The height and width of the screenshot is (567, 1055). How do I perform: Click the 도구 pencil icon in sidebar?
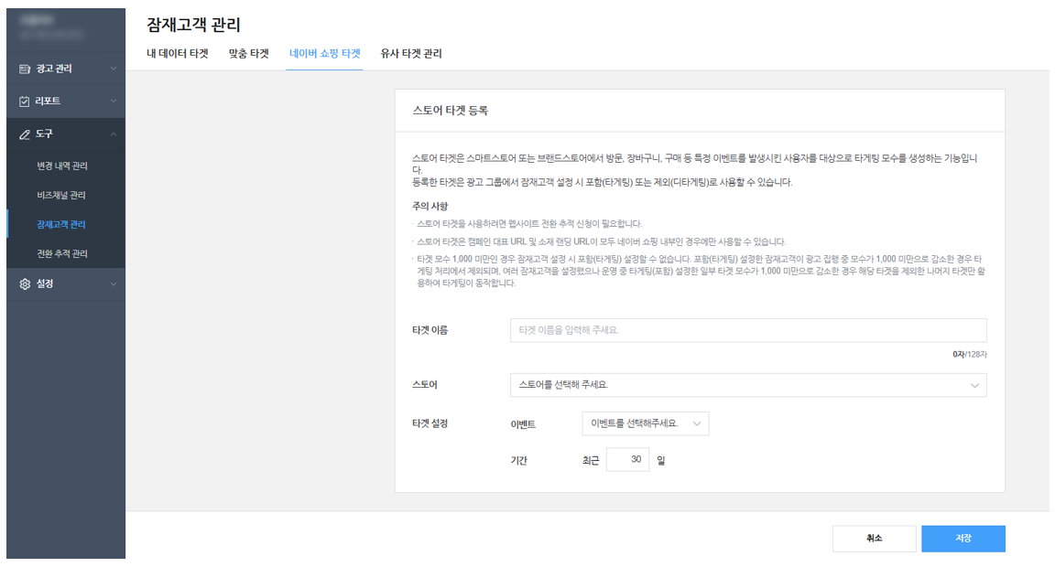pyautogui.click(x=25, y=134)
